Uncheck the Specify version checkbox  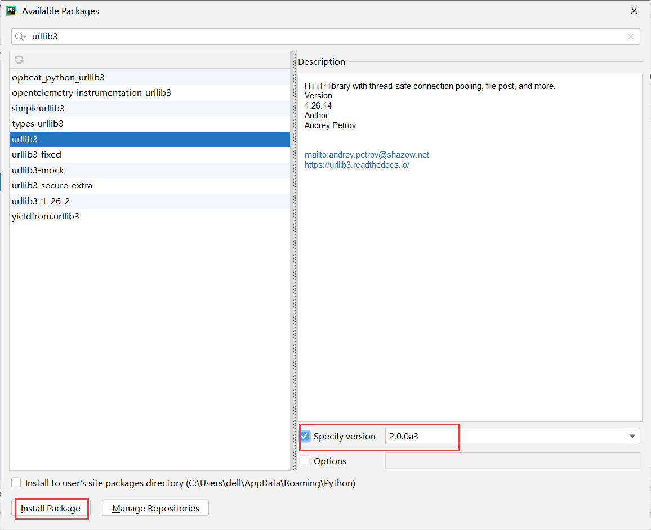[305, 436]
